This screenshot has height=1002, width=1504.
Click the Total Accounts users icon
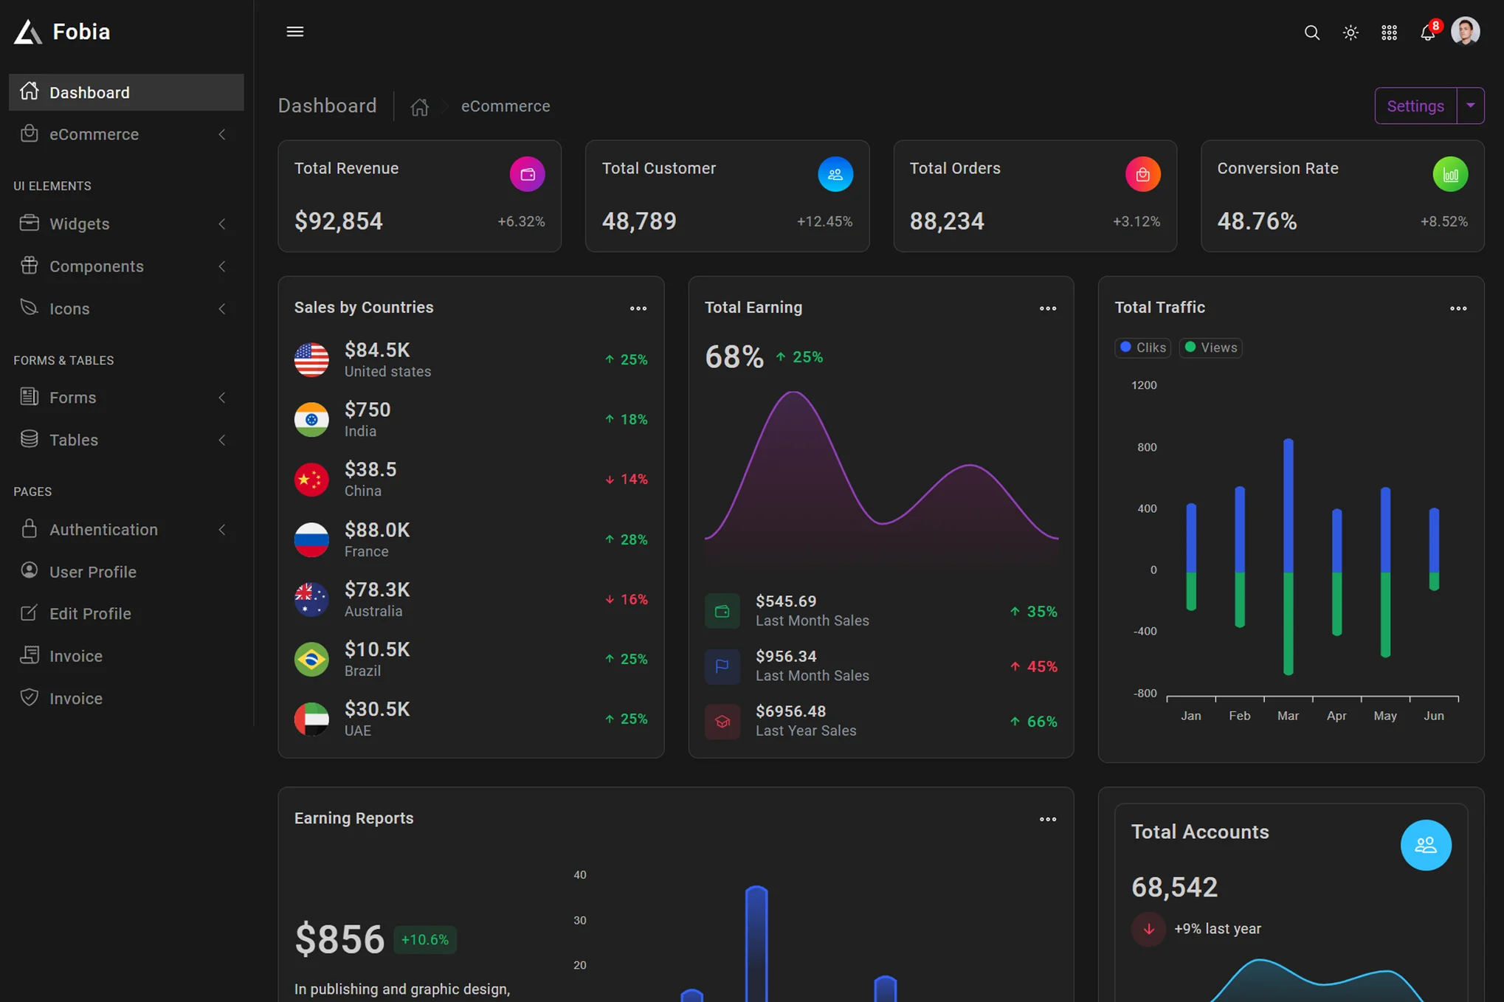1425,845
